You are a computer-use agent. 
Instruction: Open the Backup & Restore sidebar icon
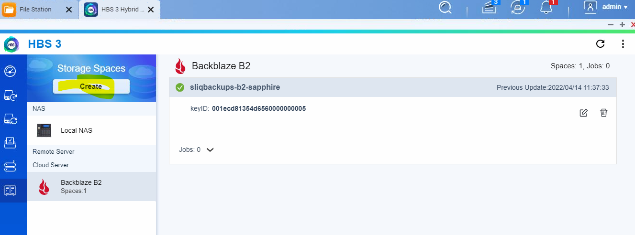(x=10, y=95)
